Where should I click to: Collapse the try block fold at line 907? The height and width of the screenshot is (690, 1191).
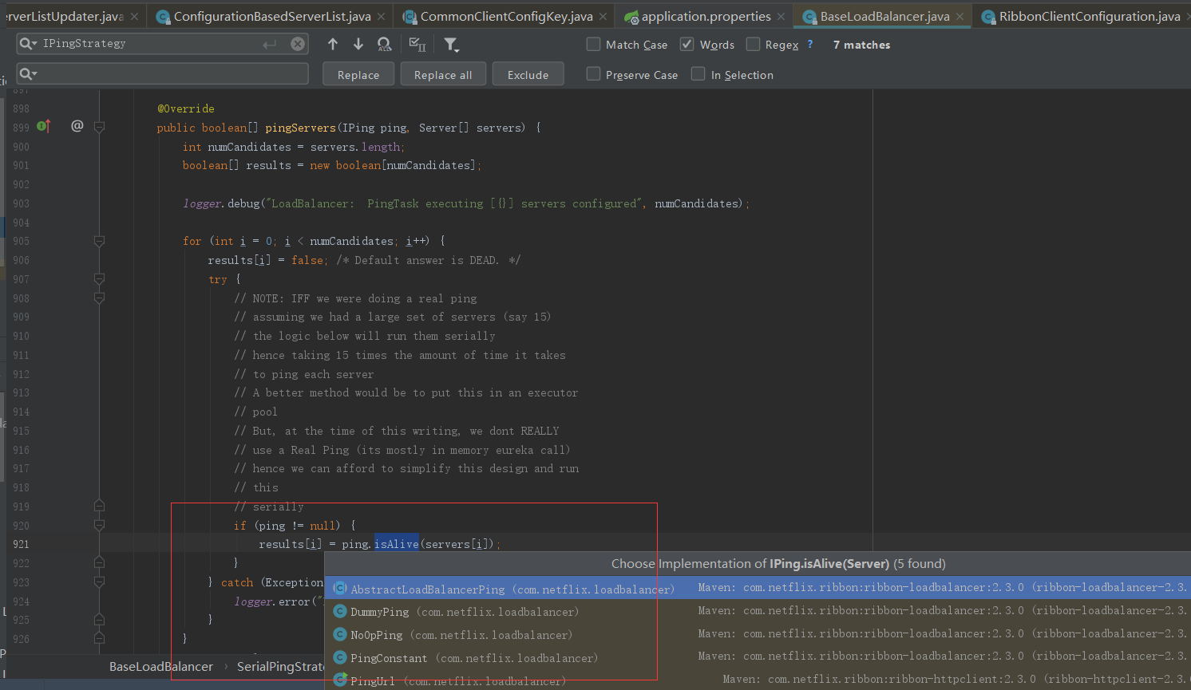[x=100, y=279]
